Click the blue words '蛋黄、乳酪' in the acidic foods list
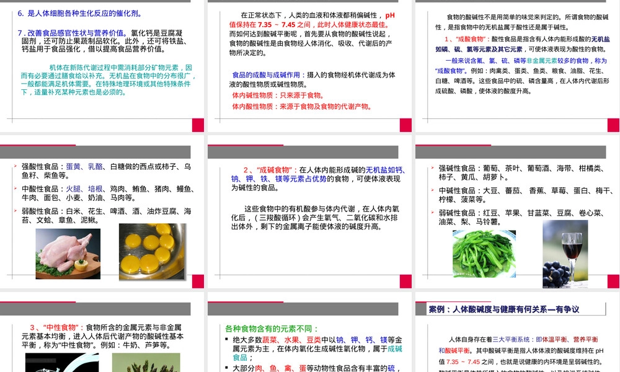The image size is (620, 372). 84,166
